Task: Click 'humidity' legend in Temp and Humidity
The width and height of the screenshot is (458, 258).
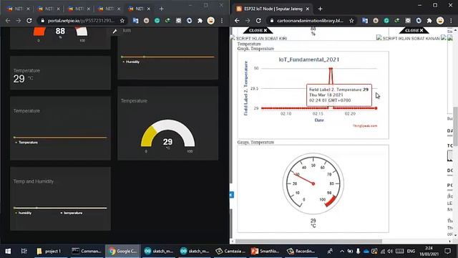Action: pos(24,213)
